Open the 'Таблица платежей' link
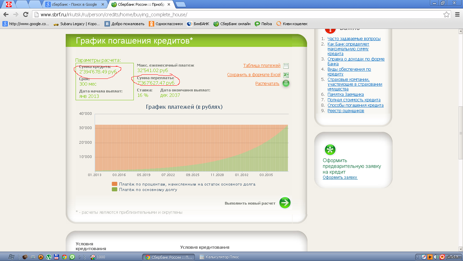Screen dimensions: 463x261 pyautogui.click(x=261, y=66)
